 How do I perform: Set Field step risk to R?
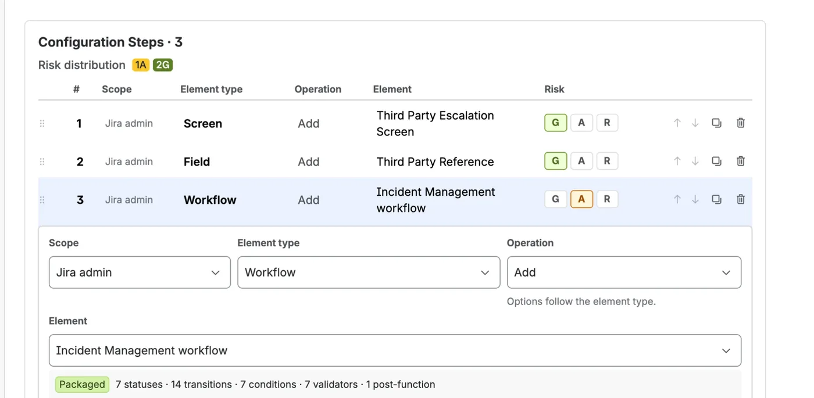pos(607,161)
